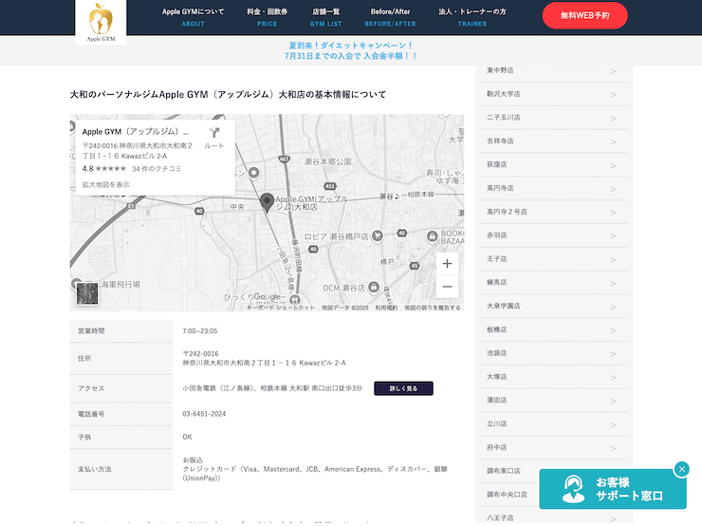Open 赤羽店 in the store list

click(554, 235)
